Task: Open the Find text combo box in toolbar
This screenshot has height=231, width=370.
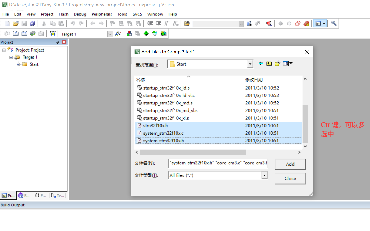Action: click(218, 24)
